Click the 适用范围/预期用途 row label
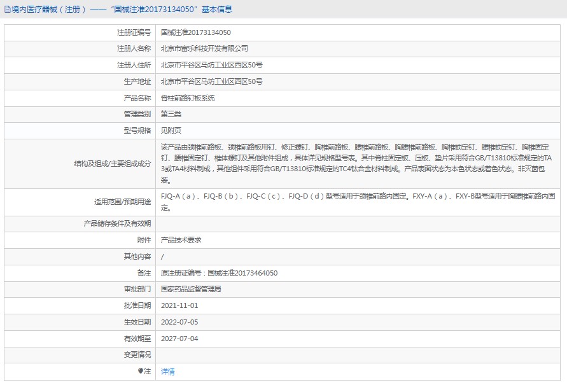567x385 pixels. (121, 202)
